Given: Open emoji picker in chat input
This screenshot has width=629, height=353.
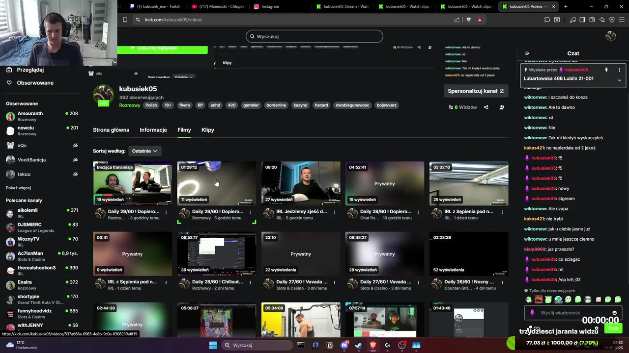Looking at the screenshot, I should click(614, 313).
